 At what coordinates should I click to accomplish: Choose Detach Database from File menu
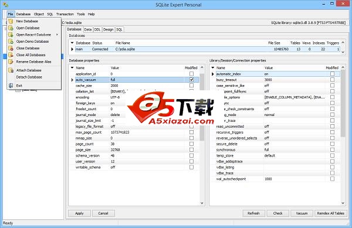pyautogui.click(x=29, y=77)
